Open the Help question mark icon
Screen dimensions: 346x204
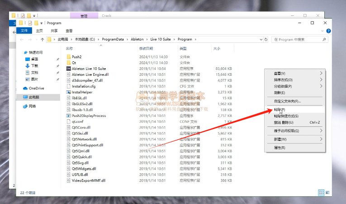[x=328, y=31]
